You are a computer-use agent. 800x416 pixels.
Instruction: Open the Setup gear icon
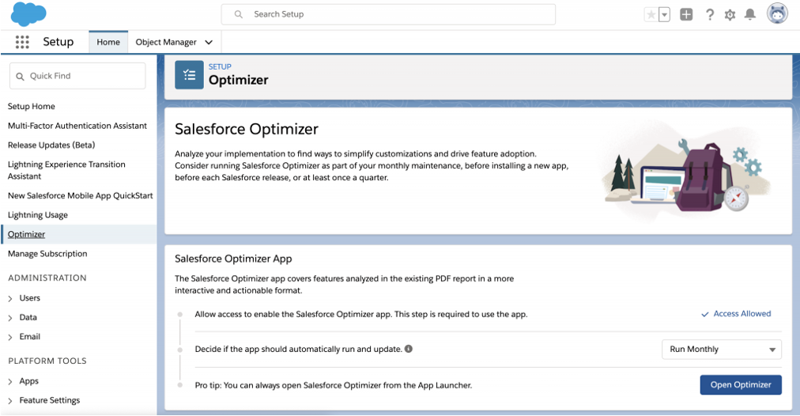[730, 15]
